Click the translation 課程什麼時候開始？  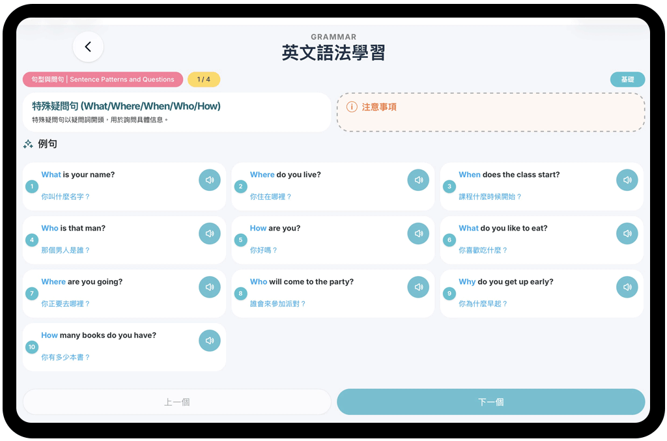pyautogui.click(x=490, y=197)
